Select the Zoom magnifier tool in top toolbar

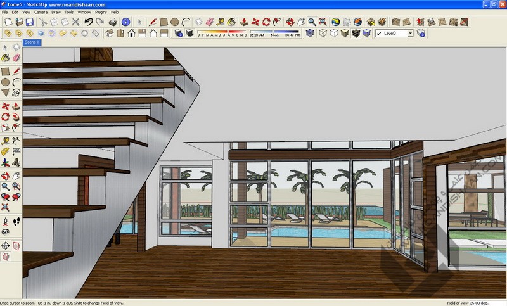click(x=312, y=22)
